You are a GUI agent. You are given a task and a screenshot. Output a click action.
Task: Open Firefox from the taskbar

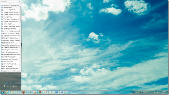[x=24, y=92]
